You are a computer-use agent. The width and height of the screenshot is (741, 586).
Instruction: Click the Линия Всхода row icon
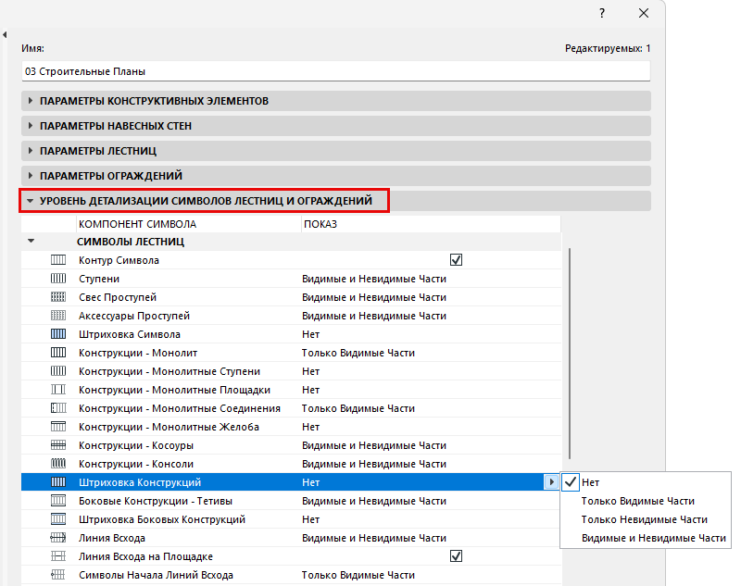click(58, 537)
